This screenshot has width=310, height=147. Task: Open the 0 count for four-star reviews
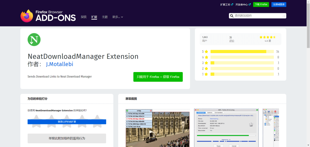pos(278,57)
